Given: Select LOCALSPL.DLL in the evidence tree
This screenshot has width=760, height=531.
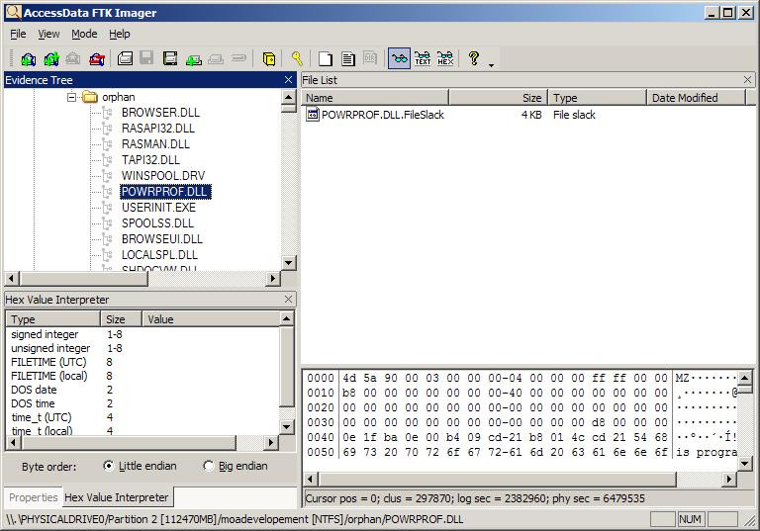Looking at the screenshot, I should coord(159,255).
